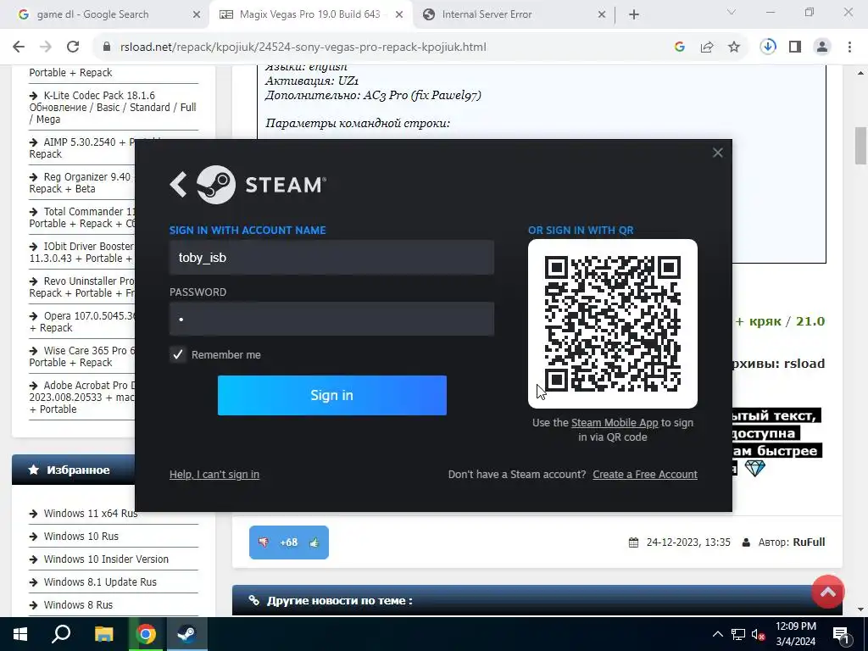Open Opera 107.0.5045 link
The image size is (868, 651).
coord(82,321)
